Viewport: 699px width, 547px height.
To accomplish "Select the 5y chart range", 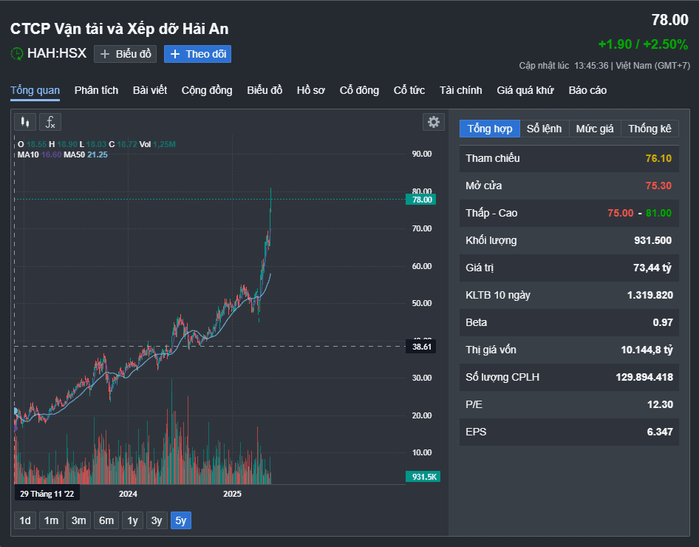I will (180, 520).
